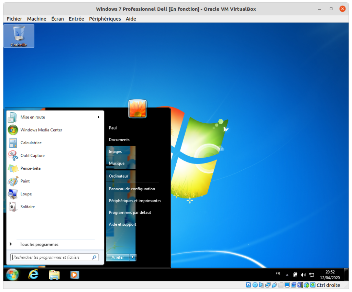Click the VirtualBox keyboard capture arrow icon
Screen dimensions: 352x292
tap(313, 285)
